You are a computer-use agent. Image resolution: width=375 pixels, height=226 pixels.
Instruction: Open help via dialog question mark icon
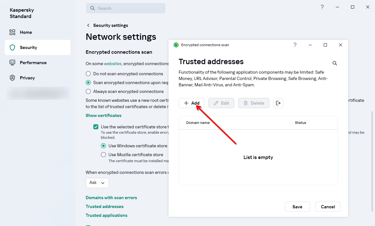[x=295, y=45]
